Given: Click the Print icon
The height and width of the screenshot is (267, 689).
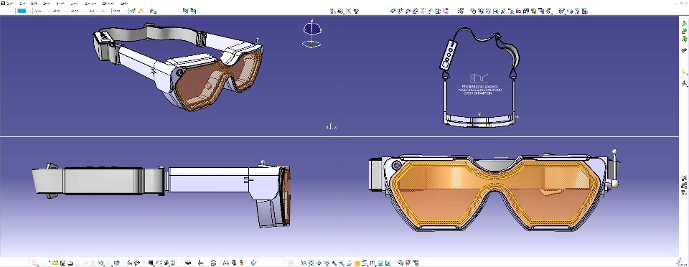Looking at the screenshot, I should pos(70,263).
